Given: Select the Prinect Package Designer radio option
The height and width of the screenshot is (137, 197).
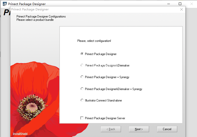Looking at the screenshot, I should coord(82,54).
